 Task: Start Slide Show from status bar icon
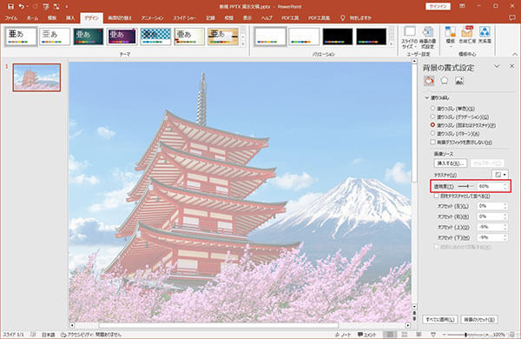[433, 335]
